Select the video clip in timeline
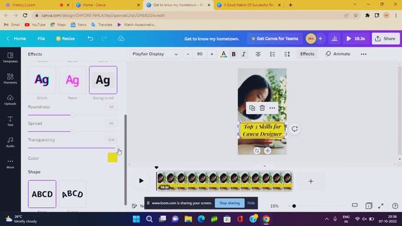This screenshot has height=226, width=402. (x=224, y=181)
